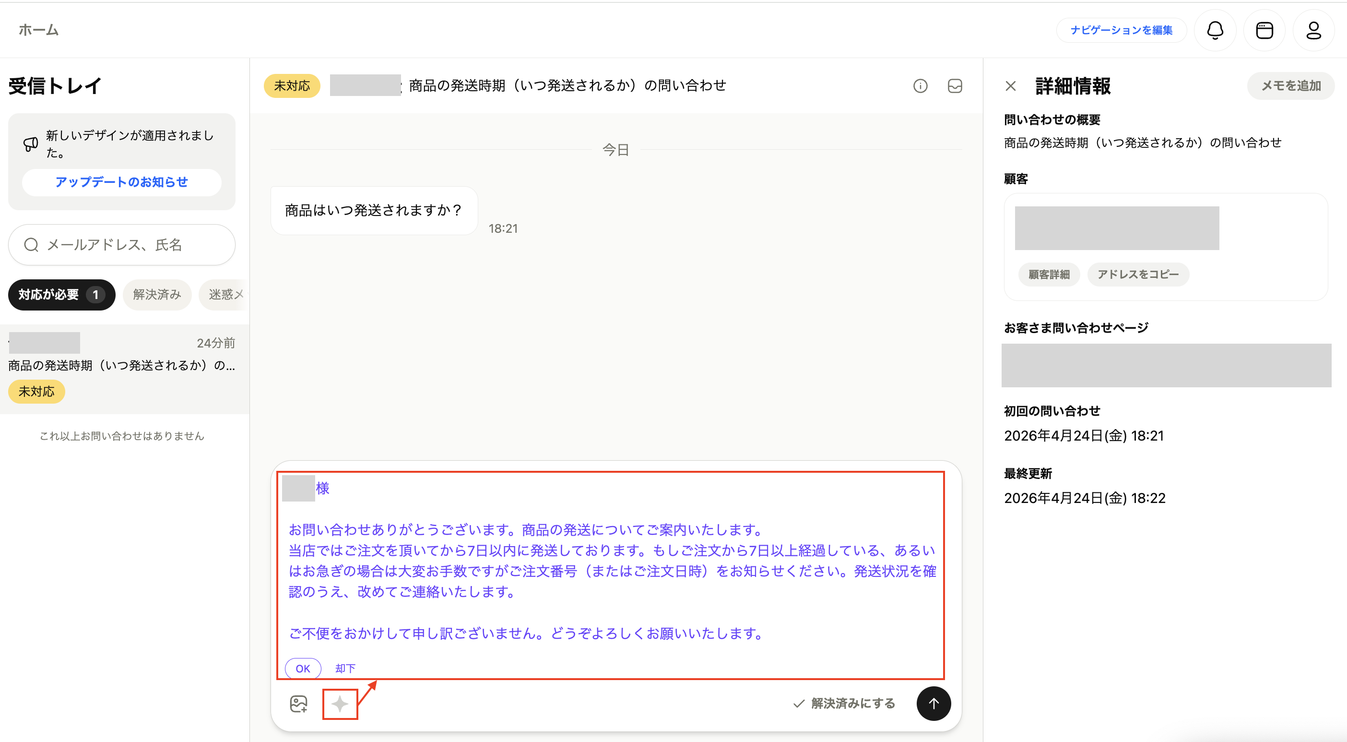1347x742 pixels.
Task: Open アップデートのお知らせ link
Action: pos(122,182)
